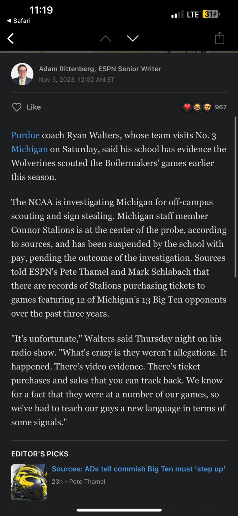238x516 pixels.
Task: Tap the Like label
Action: (x=34, y=107)
